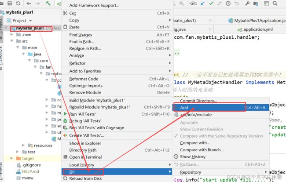Open Local History submenu
This screenshot has height=182, width=286.
tap(117, 165)
